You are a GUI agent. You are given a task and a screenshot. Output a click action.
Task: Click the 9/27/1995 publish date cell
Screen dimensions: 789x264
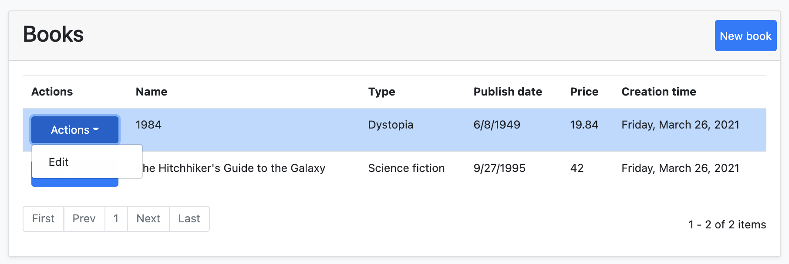tap(499, 168)
